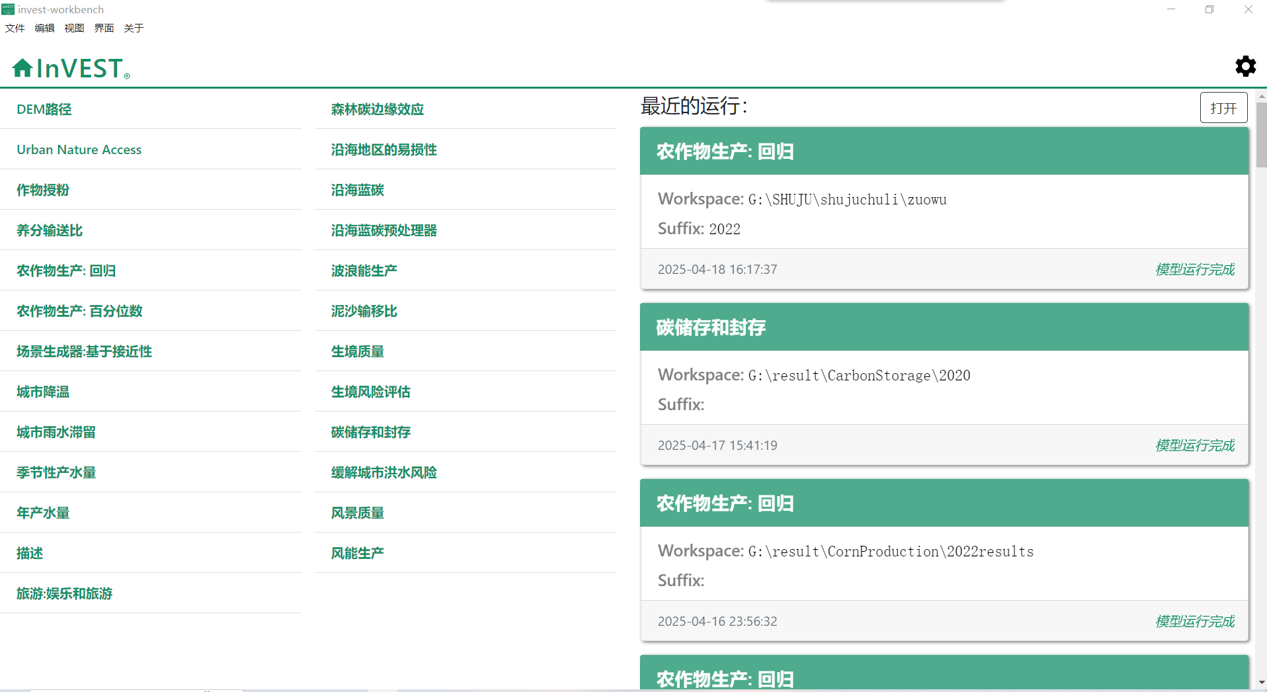Select 碳储存和封存 in the model list

tap(465, 432)
